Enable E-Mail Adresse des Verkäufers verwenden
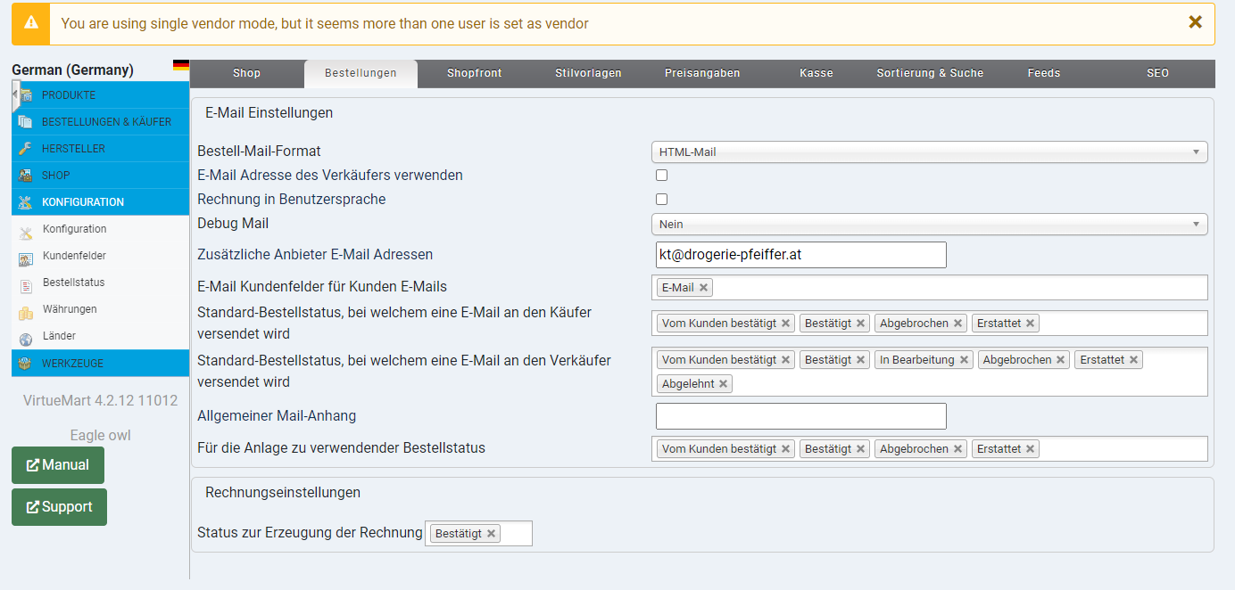This screenshot has height=590, width=1235. 661,176
